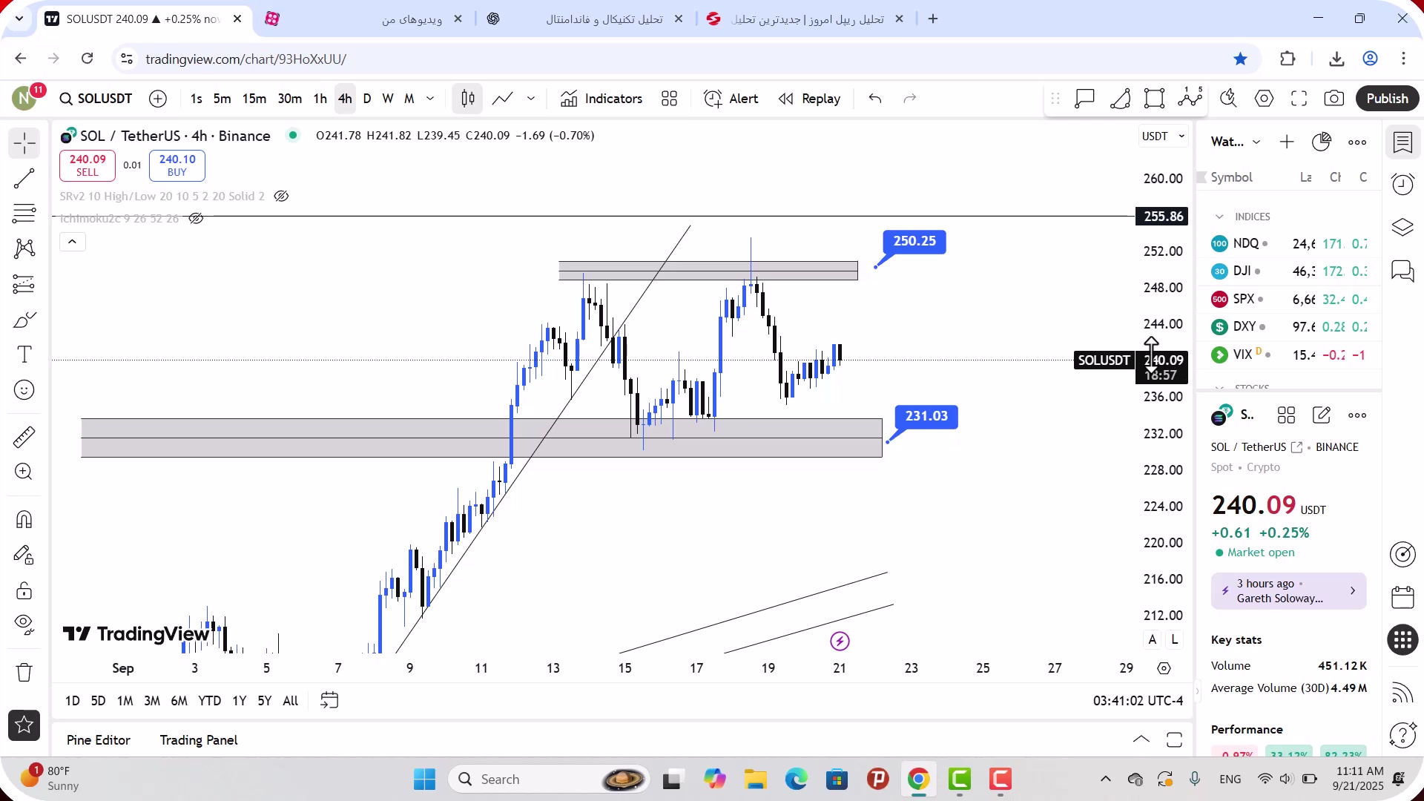
Task: Open favorites star toolbar button
Action: [24, 725]
